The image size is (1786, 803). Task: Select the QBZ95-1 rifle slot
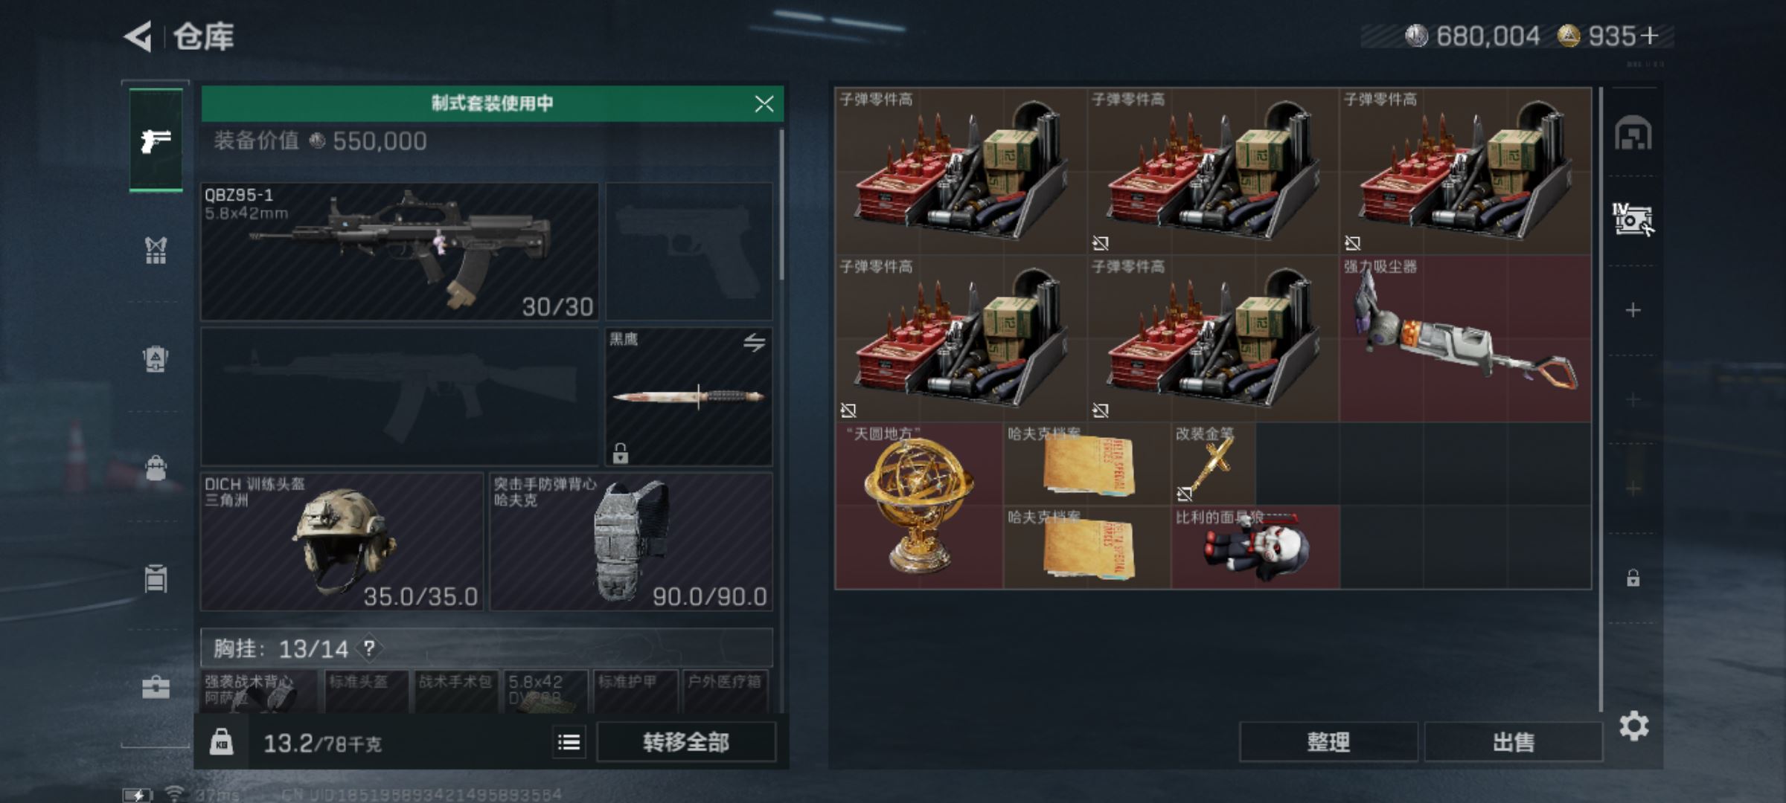[x=400, y=251]
